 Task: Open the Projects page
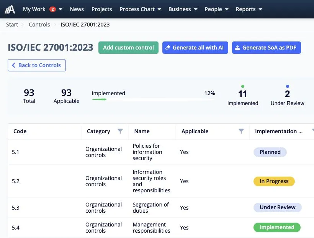pos(102,9)
